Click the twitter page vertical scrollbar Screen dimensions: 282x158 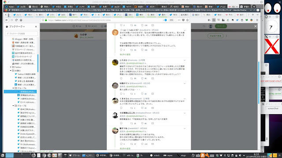(x=259, y=83)
